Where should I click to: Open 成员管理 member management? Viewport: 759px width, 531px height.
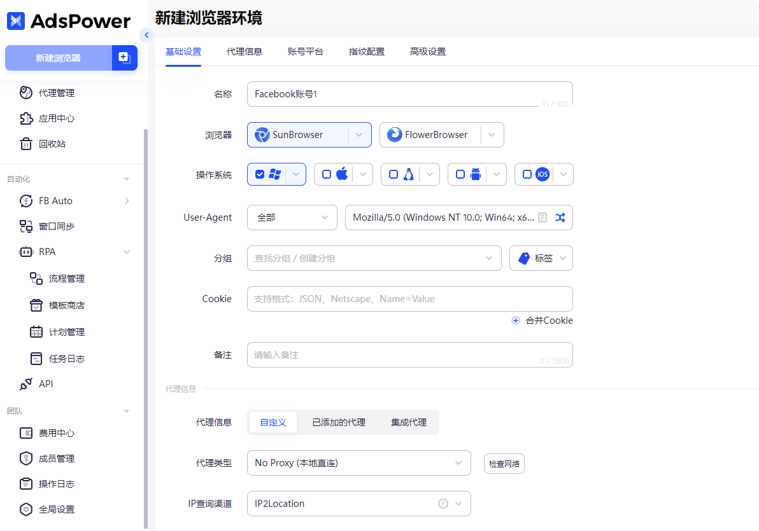point(47,459)
